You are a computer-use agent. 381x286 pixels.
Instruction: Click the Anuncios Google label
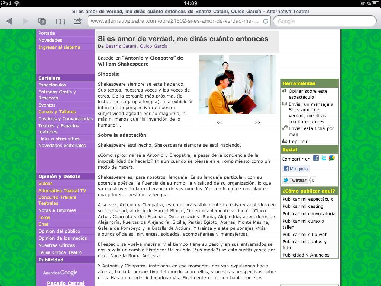(60, 273)
